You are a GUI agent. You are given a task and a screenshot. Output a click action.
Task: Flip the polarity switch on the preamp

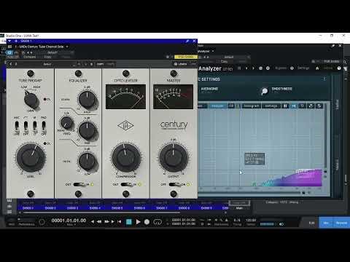(35, 126)
